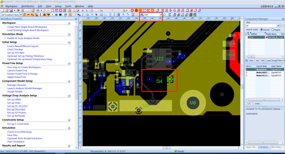285x154 pixels.
Task: Click the Find text field containing q4
Action: click(261, 25)
